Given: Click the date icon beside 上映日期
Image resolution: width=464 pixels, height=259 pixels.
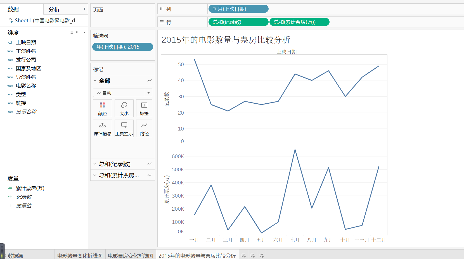Looking at the screenshot, I should coord(10,42).
